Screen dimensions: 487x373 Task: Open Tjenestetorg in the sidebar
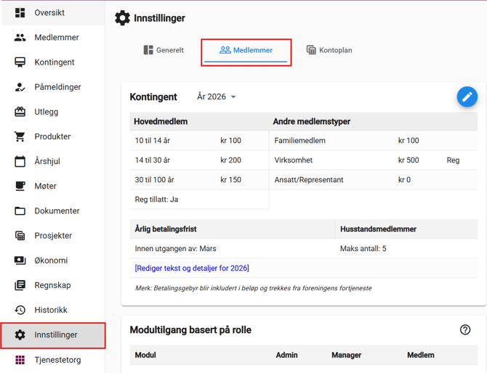[57, 359]
